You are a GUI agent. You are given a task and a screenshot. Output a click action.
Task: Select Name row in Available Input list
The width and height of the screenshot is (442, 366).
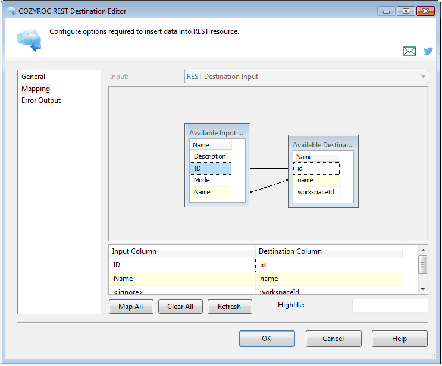coord(210,192)
